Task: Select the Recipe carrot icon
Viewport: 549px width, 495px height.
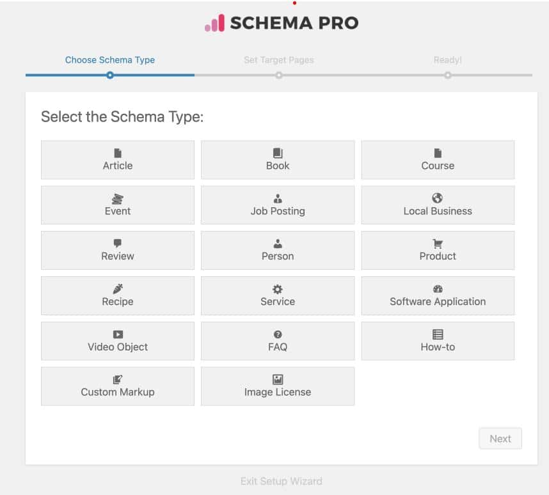Action: pos(118,289)
